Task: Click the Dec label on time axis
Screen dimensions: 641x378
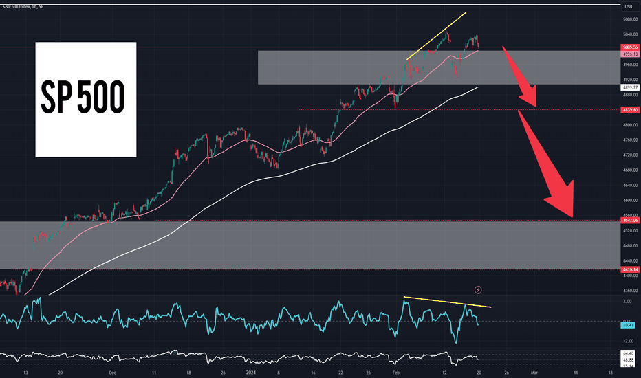Action: point(112,373)
